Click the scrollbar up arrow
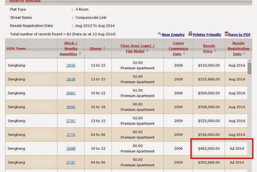The width and height of the screenshot is (257, 172). tap(249, 61)
